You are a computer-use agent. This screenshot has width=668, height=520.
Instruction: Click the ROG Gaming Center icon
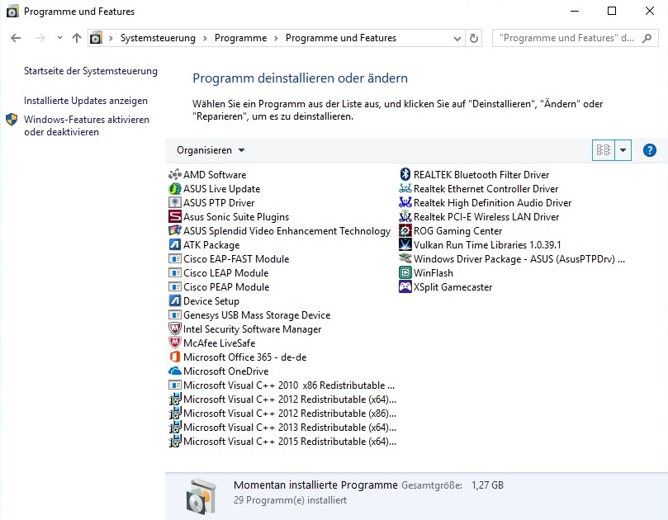[405, 231]
